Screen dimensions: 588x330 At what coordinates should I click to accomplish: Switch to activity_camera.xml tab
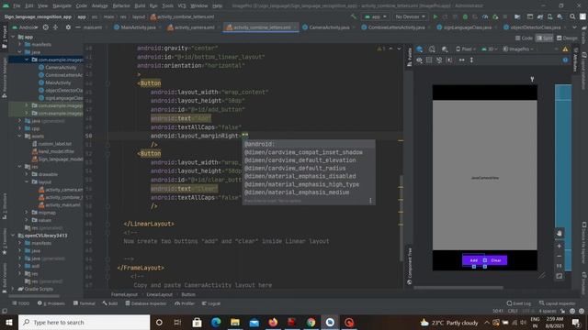pyautogui.click(x=191, y=27)
